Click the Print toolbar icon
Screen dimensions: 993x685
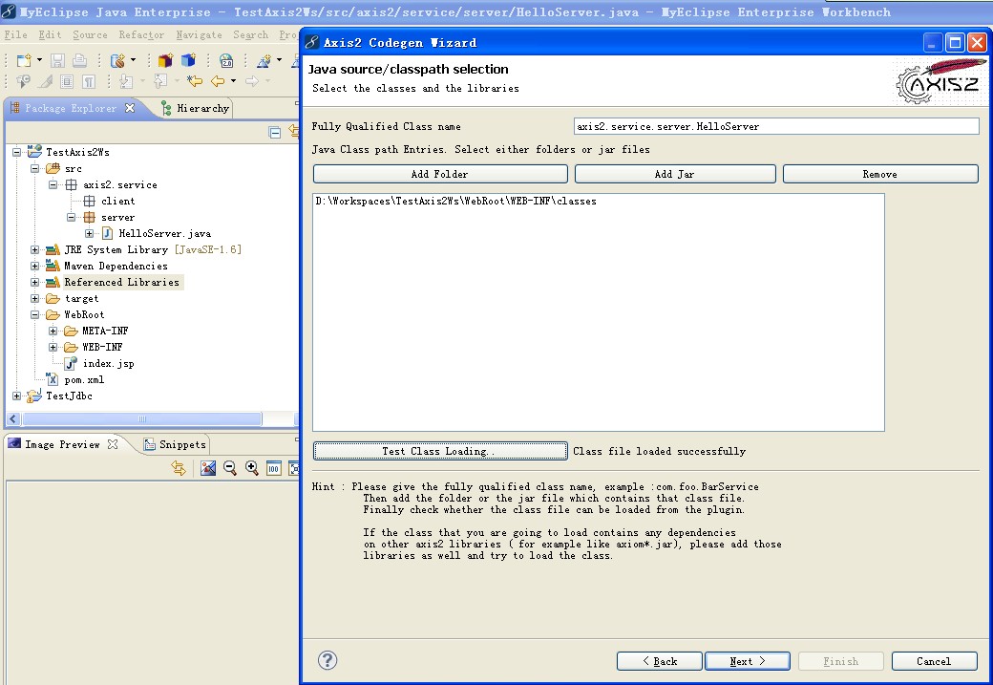point(80,61)
